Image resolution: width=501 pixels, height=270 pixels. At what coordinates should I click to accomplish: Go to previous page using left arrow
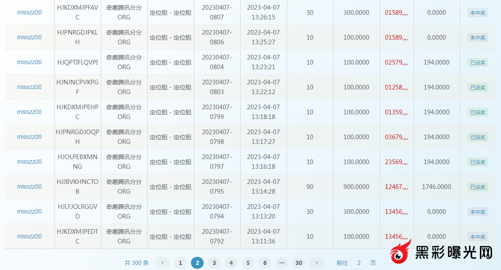pyautogui.click(x=162, y=263)
